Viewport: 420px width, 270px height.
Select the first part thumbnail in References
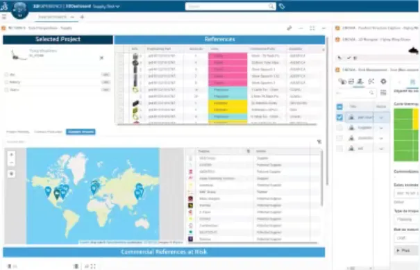point(135,56)
